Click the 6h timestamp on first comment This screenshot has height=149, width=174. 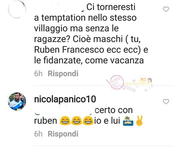38,74
